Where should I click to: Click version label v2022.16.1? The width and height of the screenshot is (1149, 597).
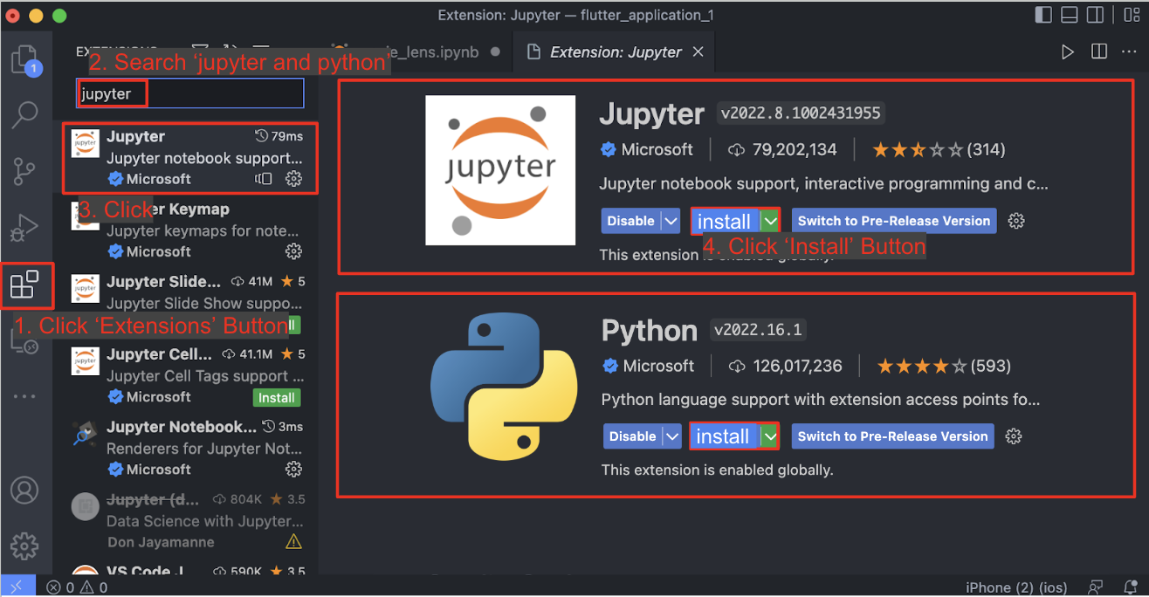(758, 329)
